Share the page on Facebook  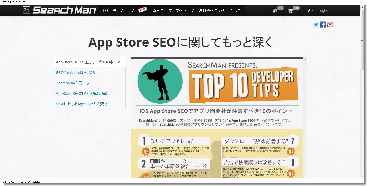(x=323, y=25)
